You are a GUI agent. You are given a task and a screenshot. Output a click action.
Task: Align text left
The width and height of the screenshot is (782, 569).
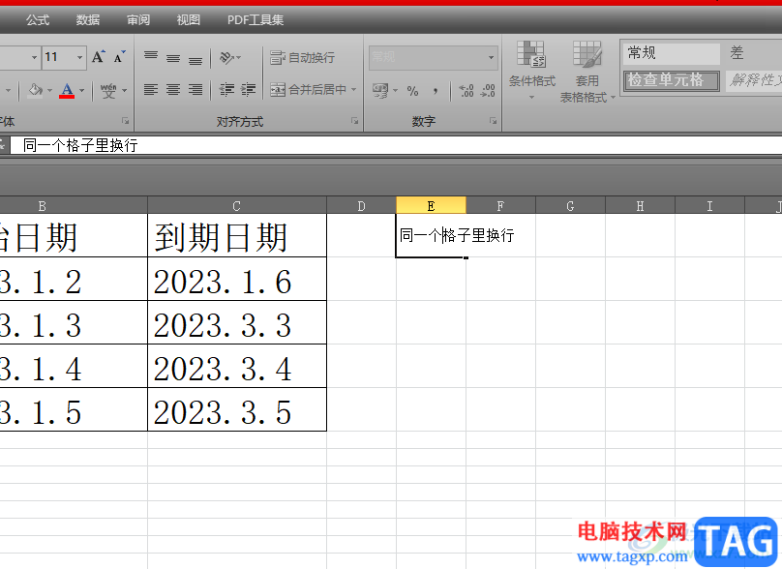point(151,90)
